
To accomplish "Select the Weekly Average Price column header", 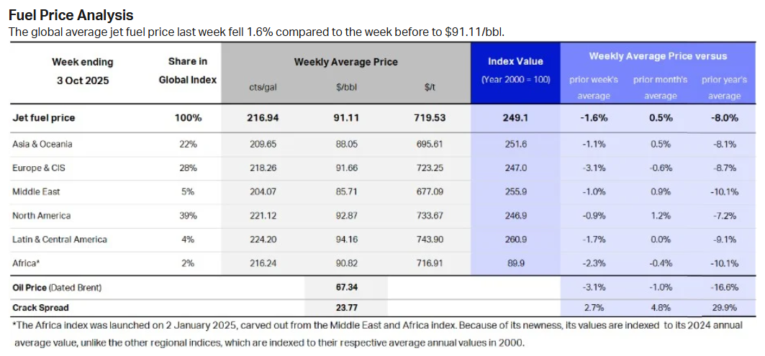I will point(345,62).
